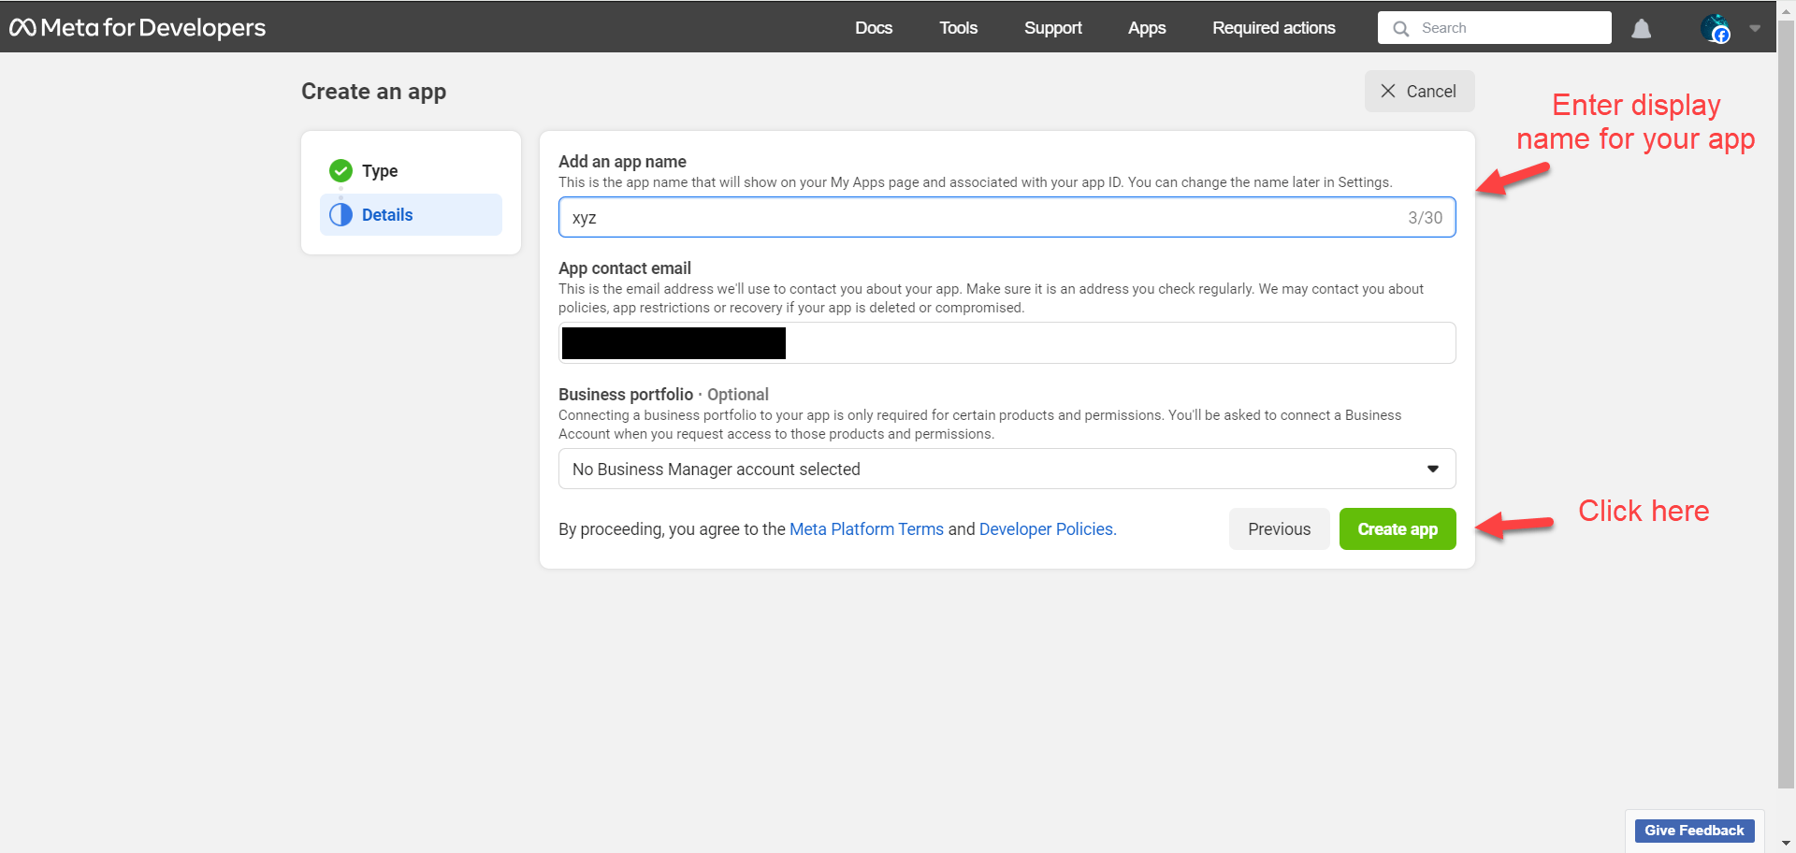Click the half-filled Details step icon

(x=340, y=215)
